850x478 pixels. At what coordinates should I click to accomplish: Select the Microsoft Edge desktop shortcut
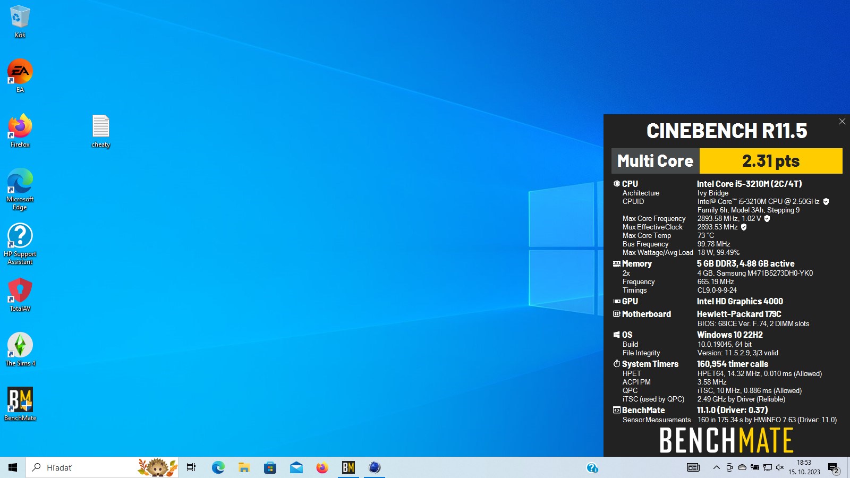click(x=20, y=190)
